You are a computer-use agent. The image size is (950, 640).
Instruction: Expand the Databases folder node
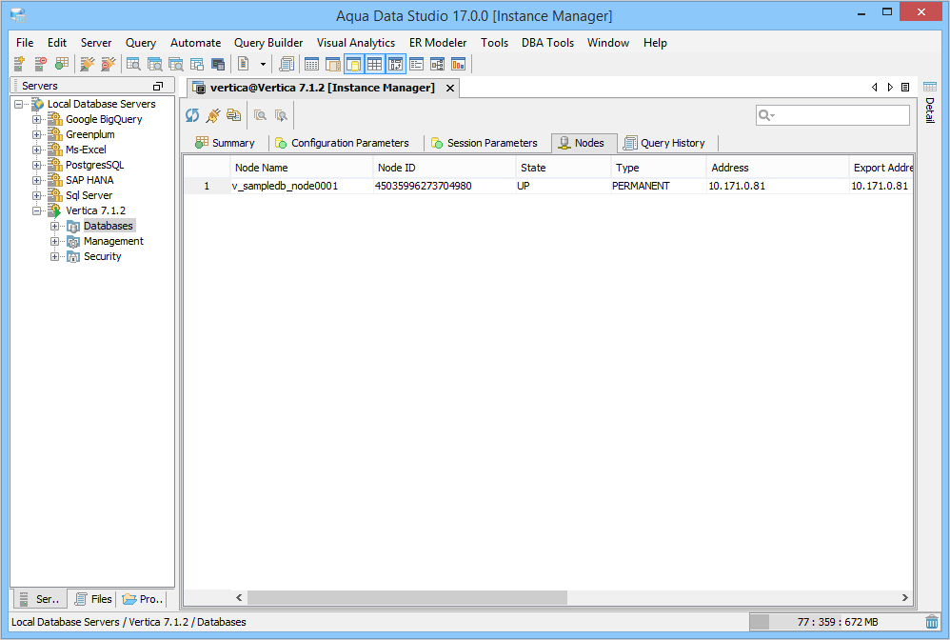pyautogui.click(x=54, y=226)
